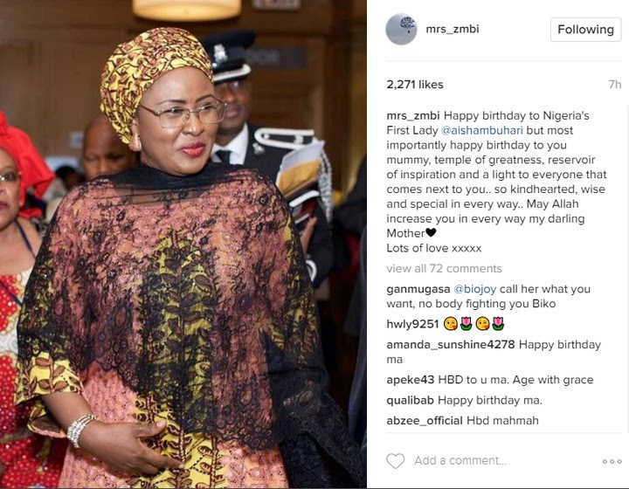View the 2,271 likes list
Viewport: 629px width, 489px height.
pos(415,85)
